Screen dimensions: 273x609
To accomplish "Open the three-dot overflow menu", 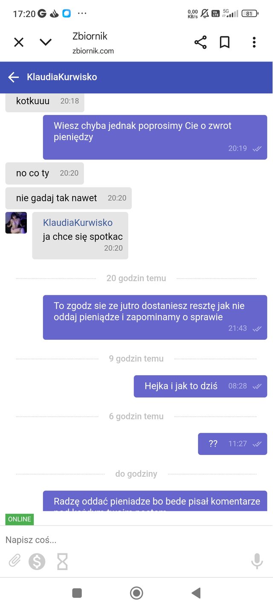I will (x=254, y=42).
